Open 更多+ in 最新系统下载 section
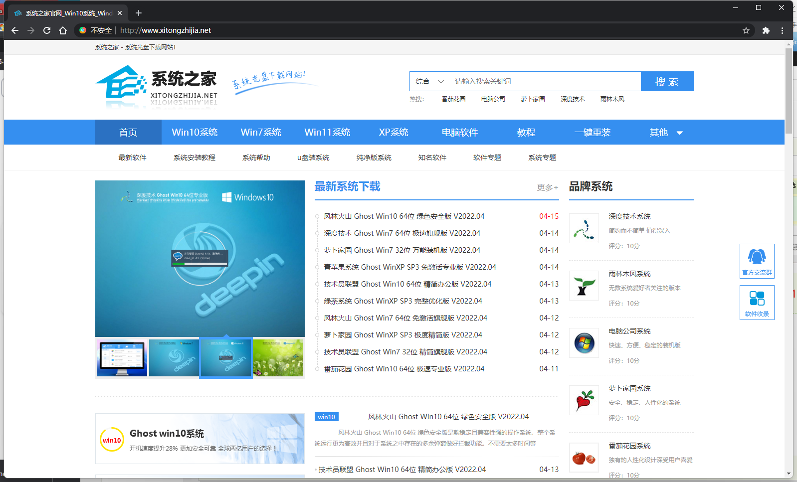Screen dimensions: 797x482 [547, 187]
